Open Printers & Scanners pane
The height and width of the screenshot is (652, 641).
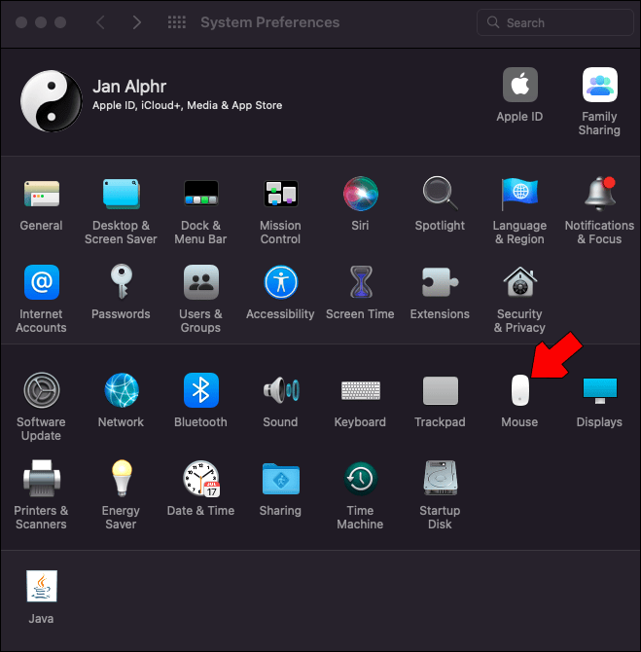[41, 479]
